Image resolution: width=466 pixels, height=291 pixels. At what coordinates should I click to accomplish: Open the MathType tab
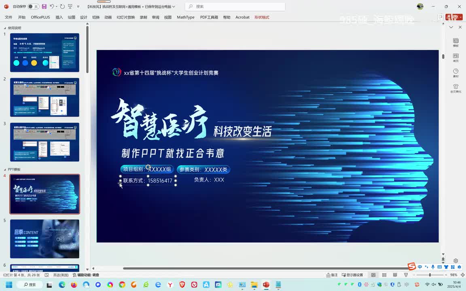point(185,17)
